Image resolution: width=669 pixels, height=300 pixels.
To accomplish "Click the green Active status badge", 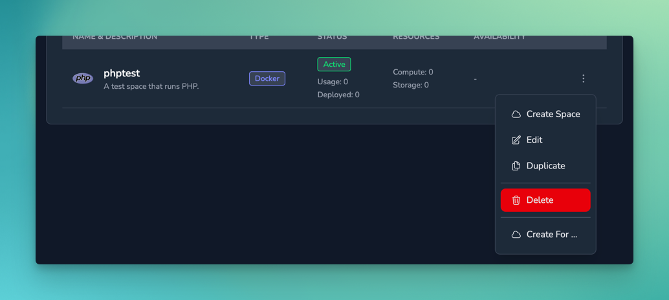I will point(334,64).
